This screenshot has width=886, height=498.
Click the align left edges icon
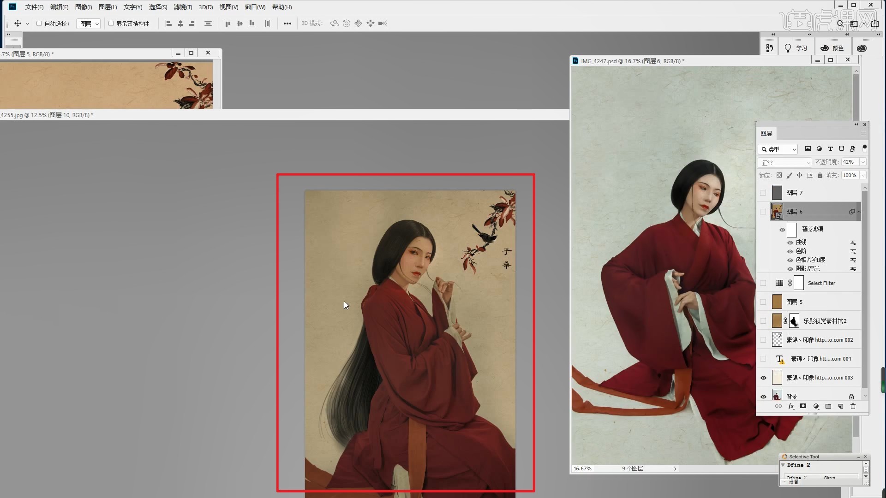tap(168, 24)
